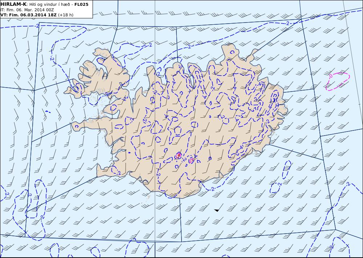Click the HIRLAM-K model title text

[x=13, y=4]
